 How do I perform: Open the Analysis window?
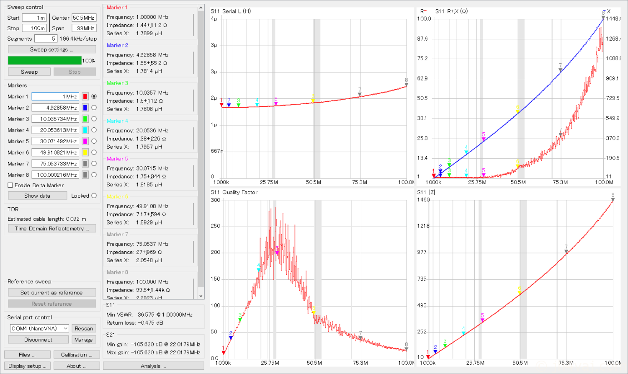click(x=153, y=366)
